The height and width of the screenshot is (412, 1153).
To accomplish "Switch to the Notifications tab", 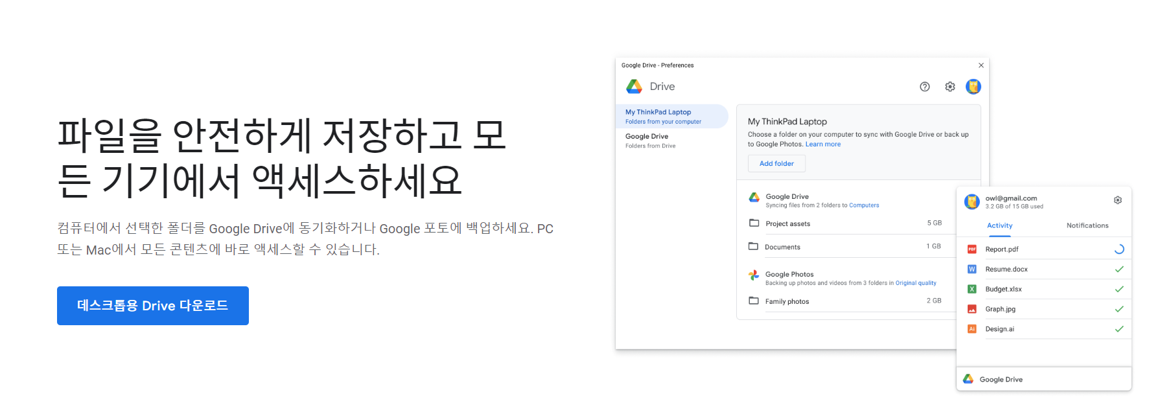I will [1088, 225].
